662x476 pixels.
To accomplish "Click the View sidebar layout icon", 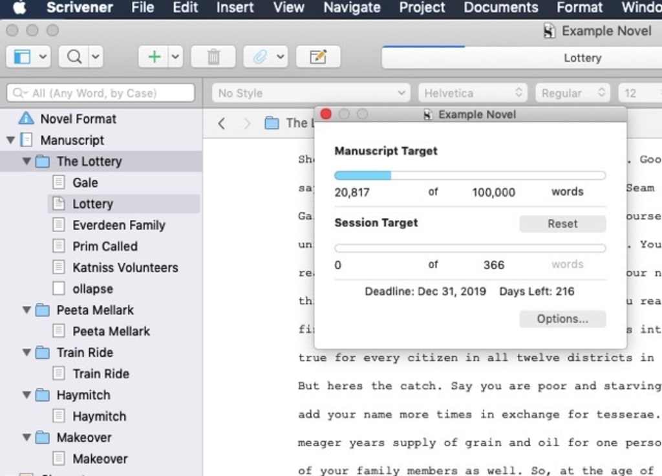I will click(x=22, y=57).
